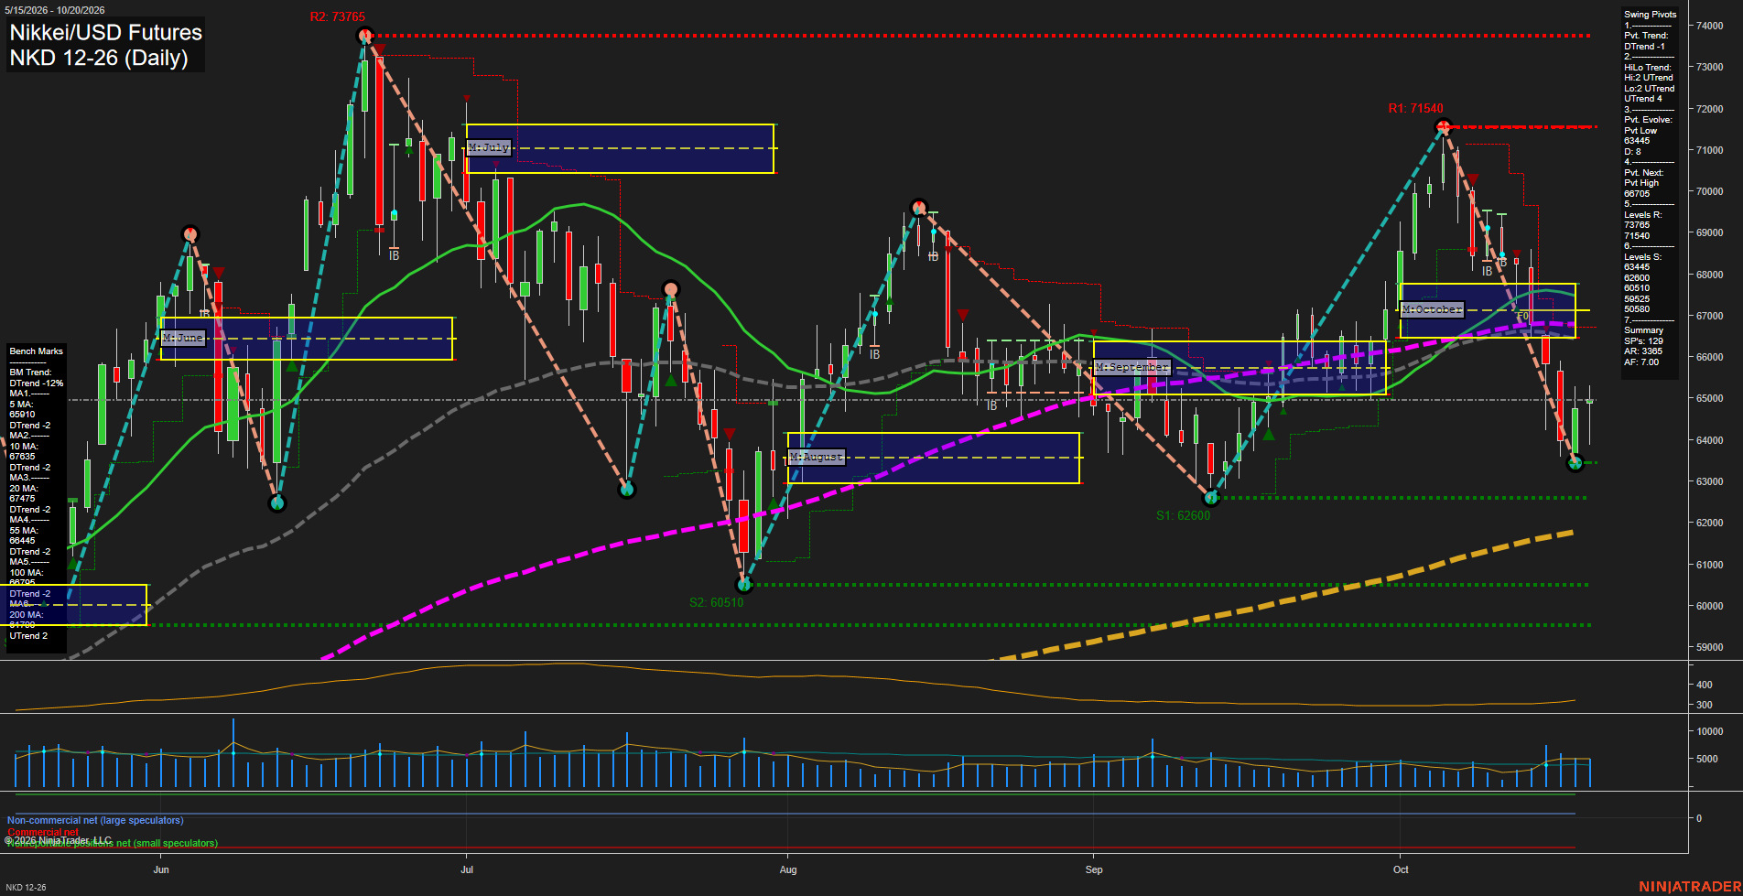
Task: Click the Sep label on the time axis
Action: 1094,869
